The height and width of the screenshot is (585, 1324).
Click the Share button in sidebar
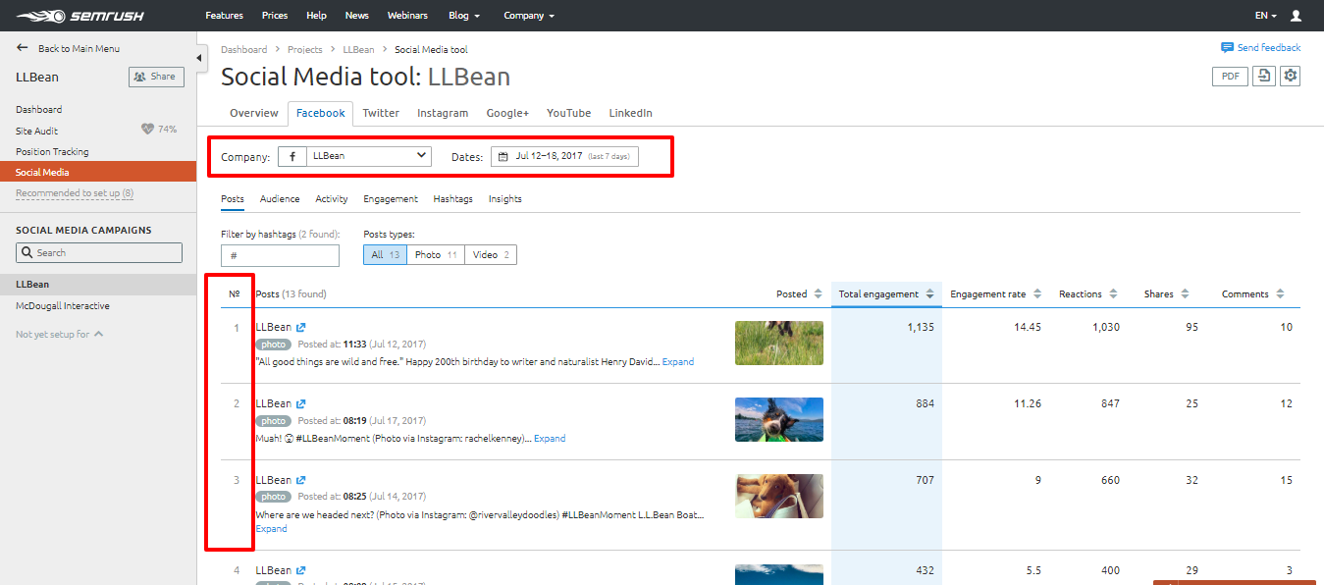[156, 77]
